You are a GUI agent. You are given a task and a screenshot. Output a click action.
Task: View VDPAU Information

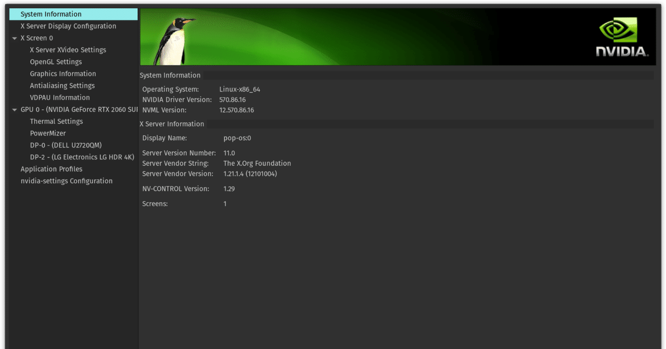click(x=60, y=97)
